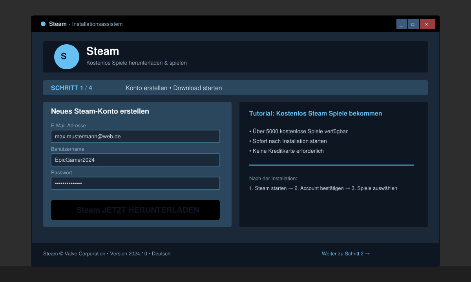Click the Steam JETZT HERUNTERLADEN button

coord(135,210)
